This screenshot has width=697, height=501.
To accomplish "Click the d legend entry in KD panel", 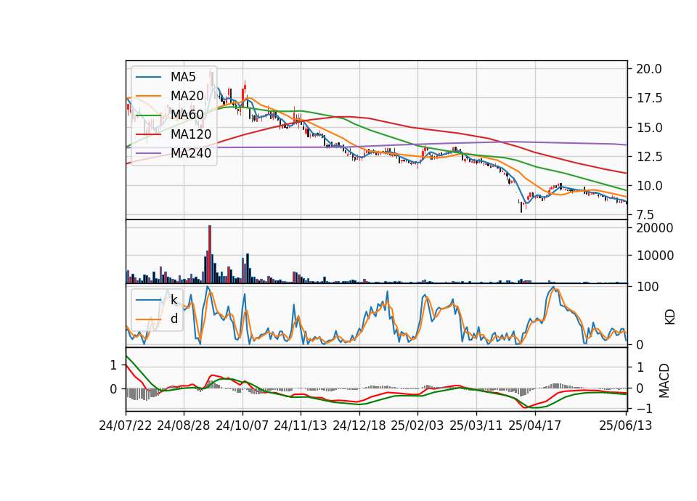I will pyautogui.click(x=174, y=319).
